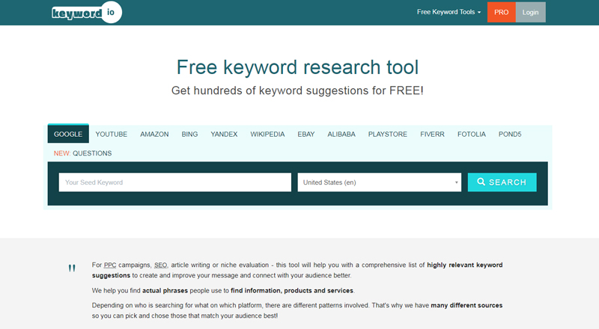Choose the FIVERR tab
599x329 pixels.
(x=432, y=135)
